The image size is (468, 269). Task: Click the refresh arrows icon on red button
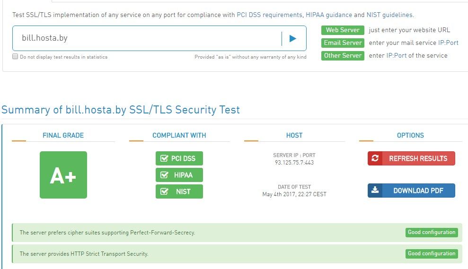click(x=375, y=158)
